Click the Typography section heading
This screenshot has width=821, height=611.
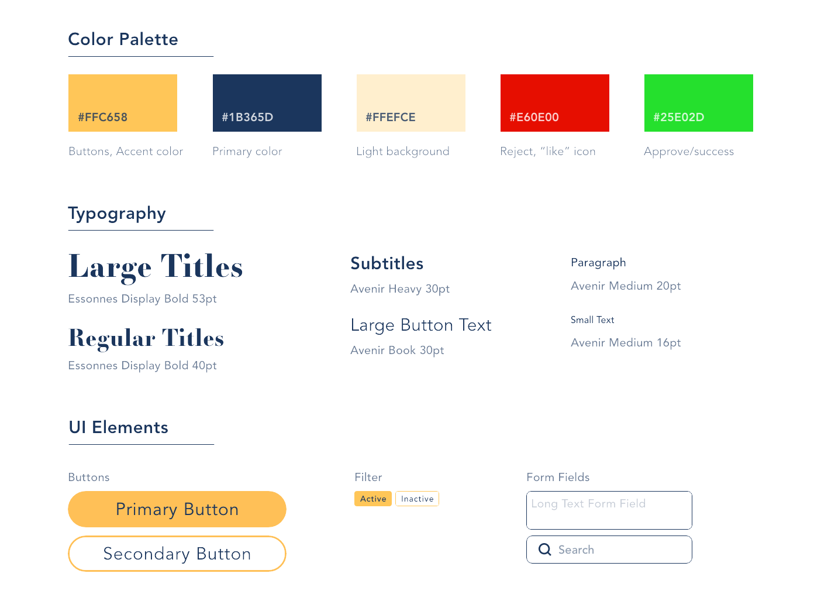pos(117,213)
